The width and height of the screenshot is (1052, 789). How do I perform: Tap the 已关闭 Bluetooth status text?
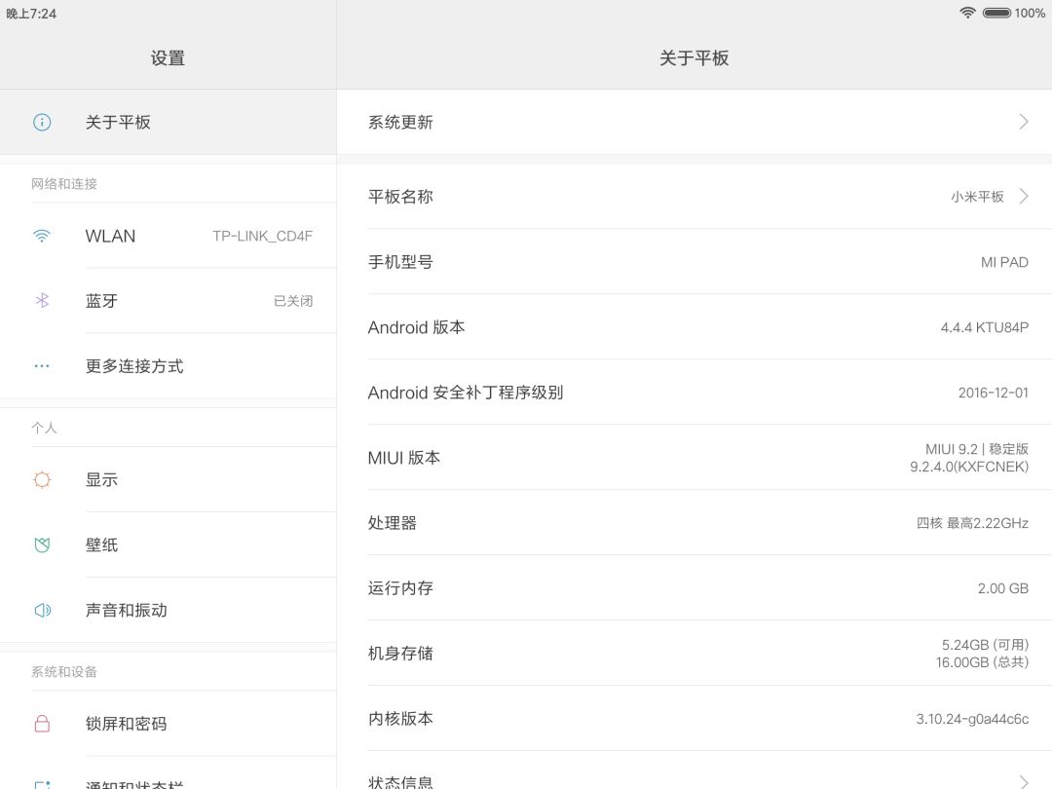pos(293,301)
